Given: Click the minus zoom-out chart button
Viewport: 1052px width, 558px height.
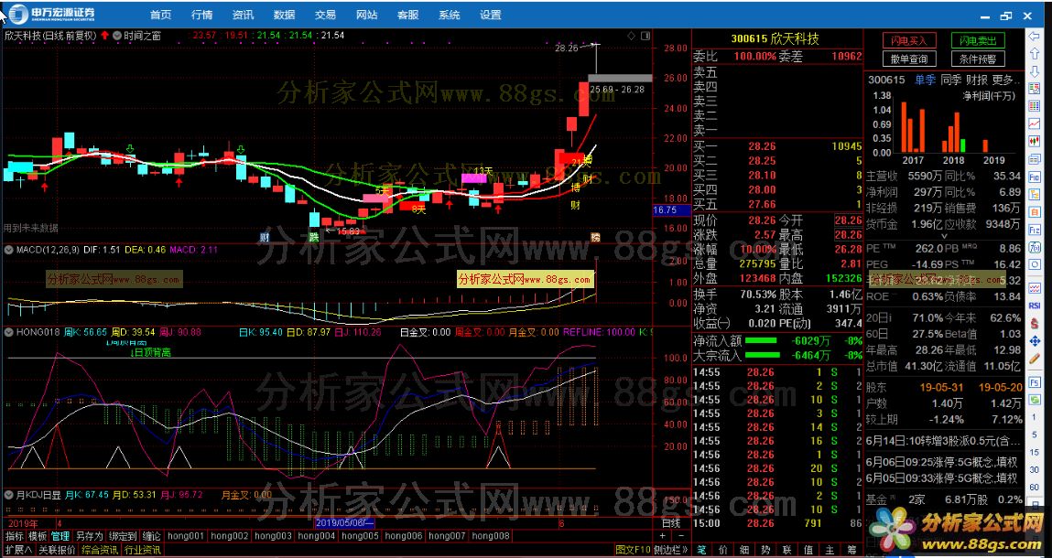Looking at the screenshot, I should tap(681, 536).
